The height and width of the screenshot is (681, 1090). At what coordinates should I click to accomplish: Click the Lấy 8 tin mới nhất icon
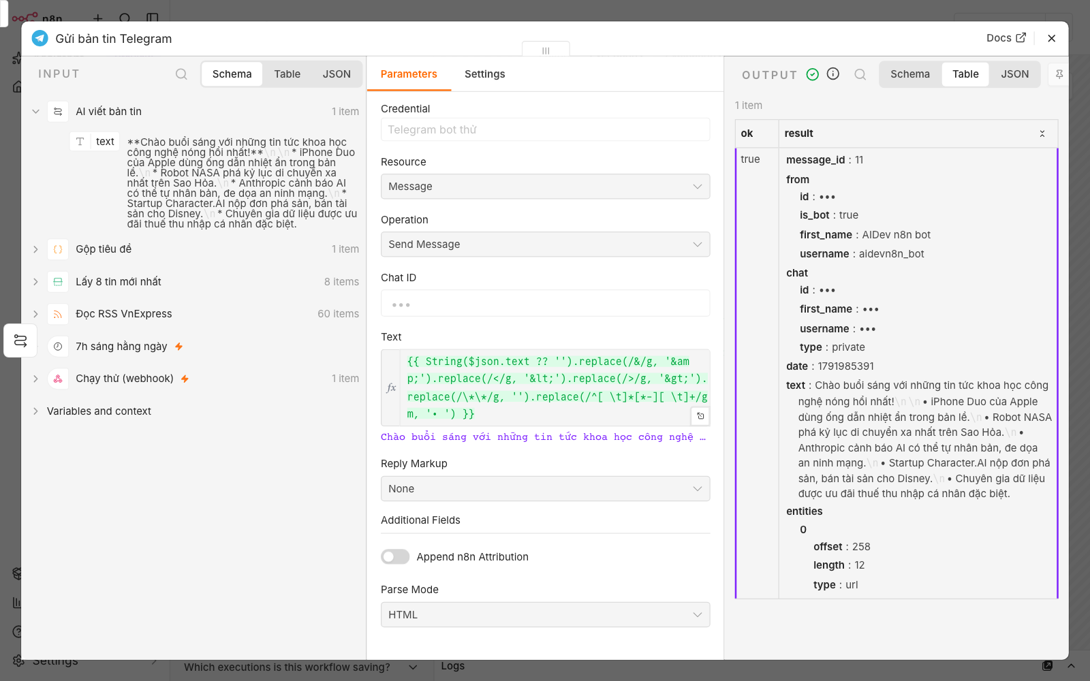(58, 282)
